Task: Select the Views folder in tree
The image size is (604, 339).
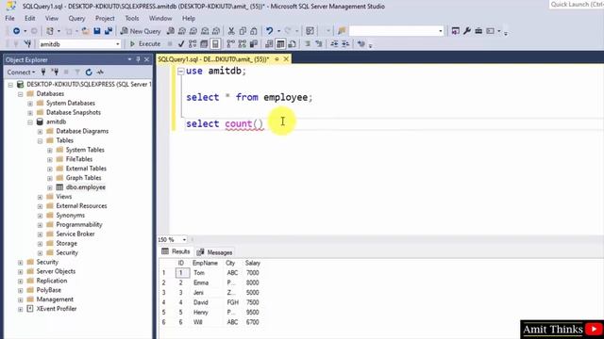Action: point(63,197)
